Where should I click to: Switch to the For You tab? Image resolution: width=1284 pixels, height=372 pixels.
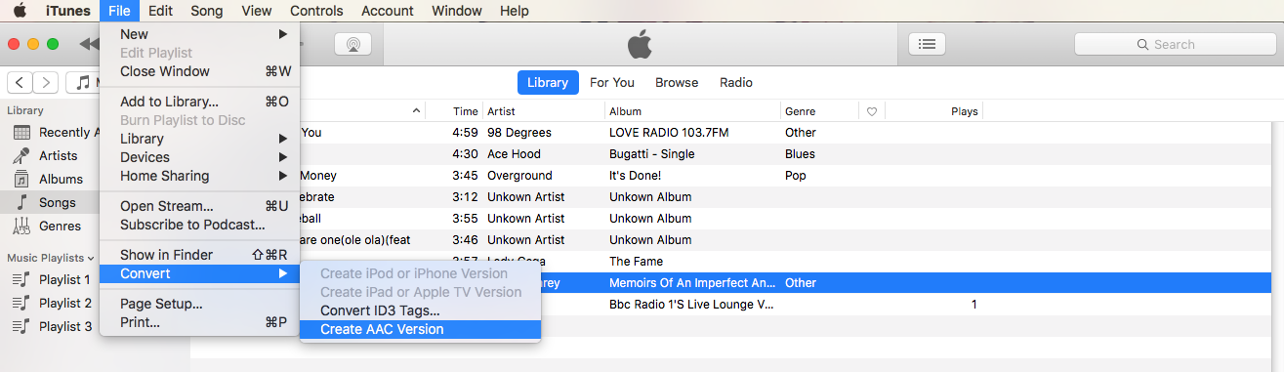pyautogui.click(x=612, y=83)
